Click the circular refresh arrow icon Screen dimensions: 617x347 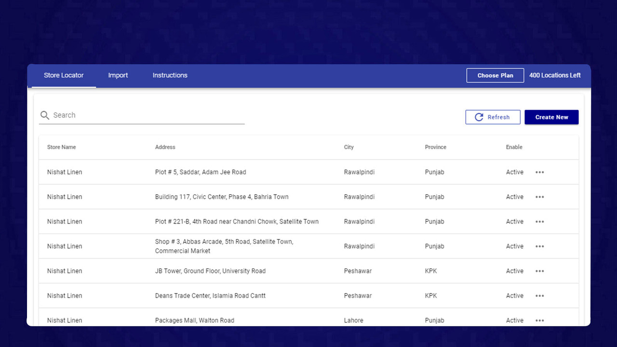tap(479, 117)
